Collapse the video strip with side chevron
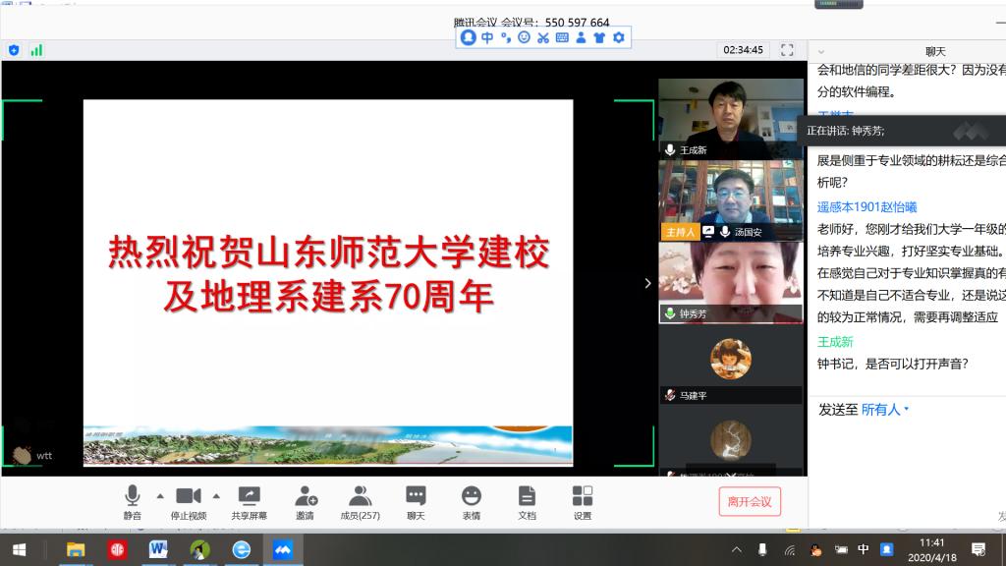This screenshot has width=1006, height=566. 646,283
